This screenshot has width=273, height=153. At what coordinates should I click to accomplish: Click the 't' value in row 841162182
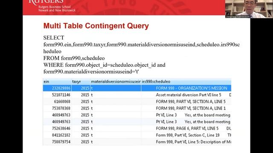point(92,135)
